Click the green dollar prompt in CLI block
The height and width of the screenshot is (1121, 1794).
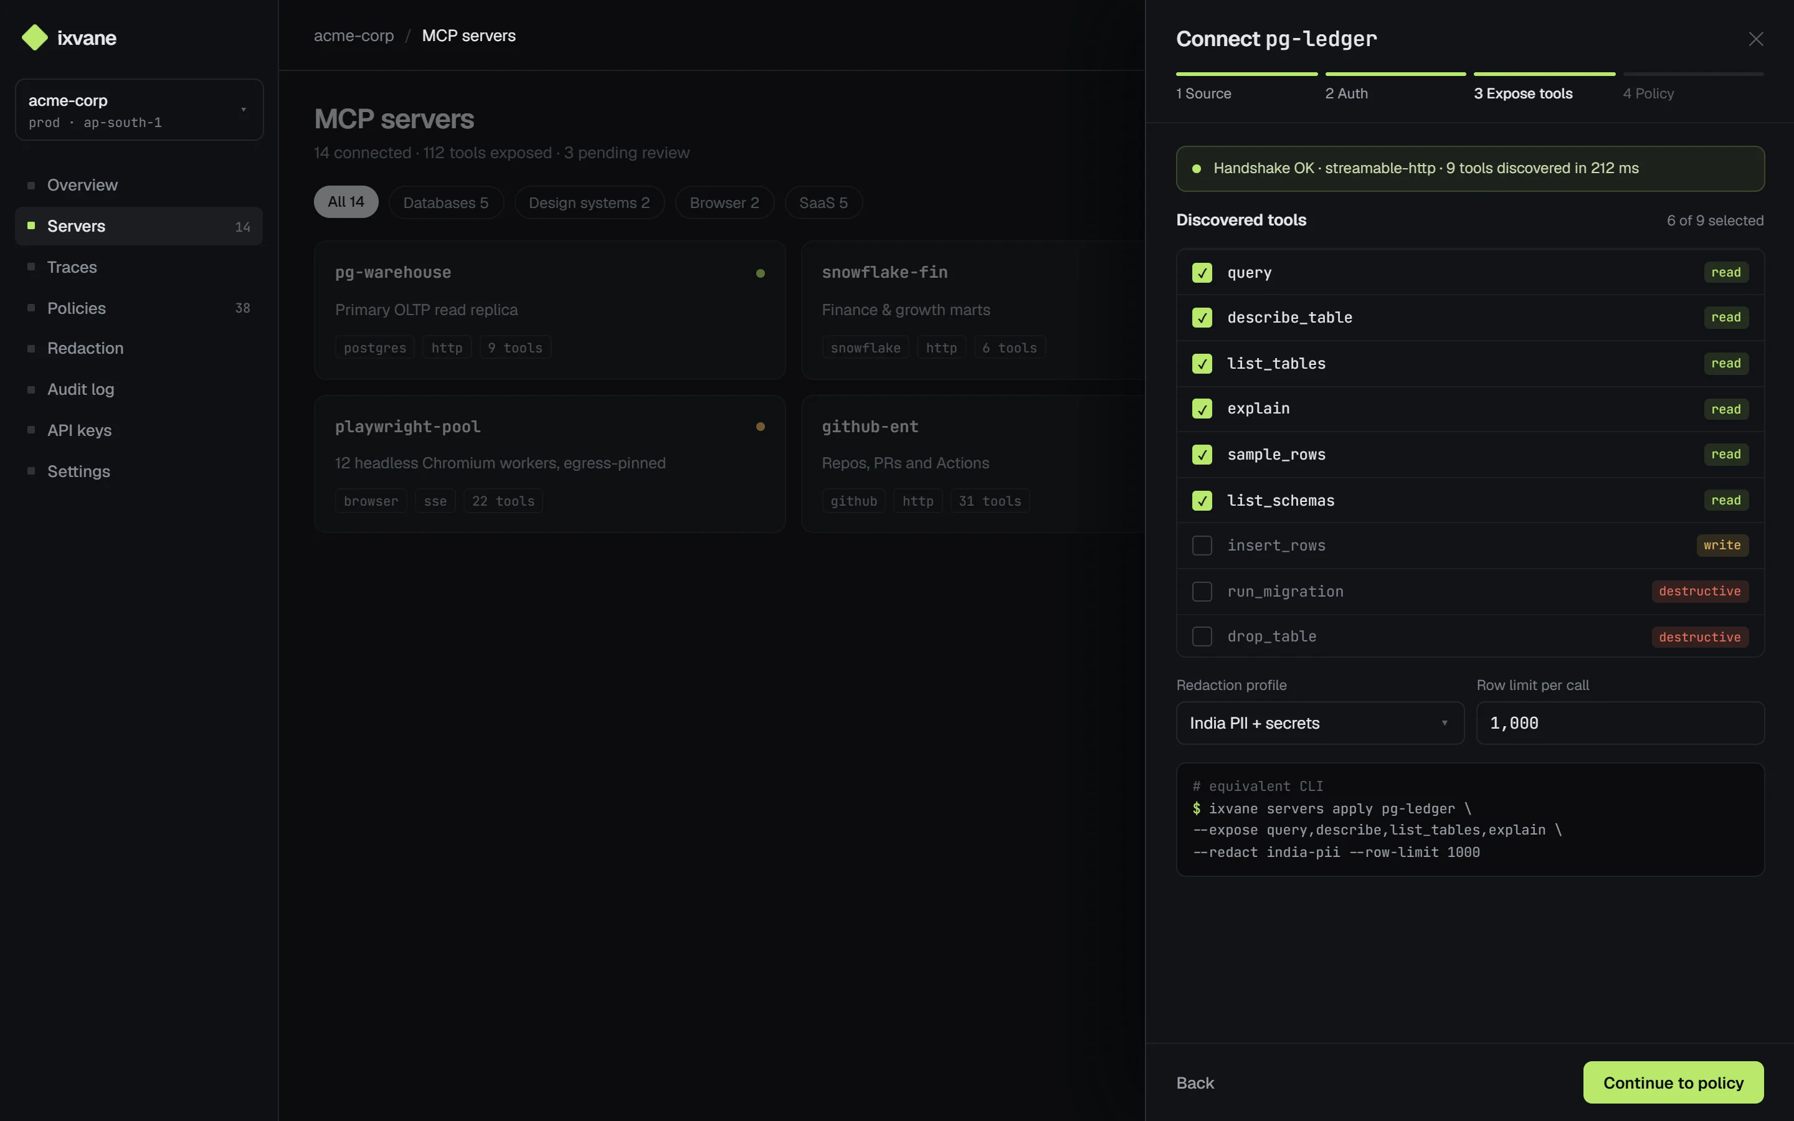pos(1197,808)
